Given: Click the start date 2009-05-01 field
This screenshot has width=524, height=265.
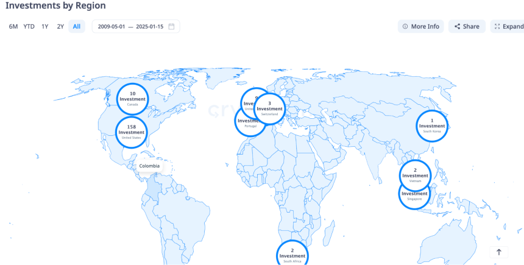Looking at the screenshot, I should point(112,26).
